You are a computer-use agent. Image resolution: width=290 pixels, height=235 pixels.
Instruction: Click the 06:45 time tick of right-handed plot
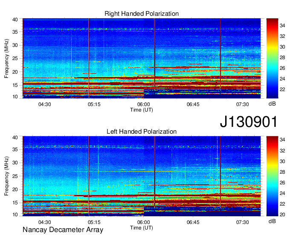[x=193, y=104]
